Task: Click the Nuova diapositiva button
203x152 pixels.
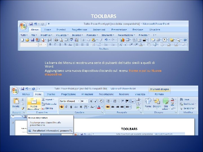Action: coord(34,104)
